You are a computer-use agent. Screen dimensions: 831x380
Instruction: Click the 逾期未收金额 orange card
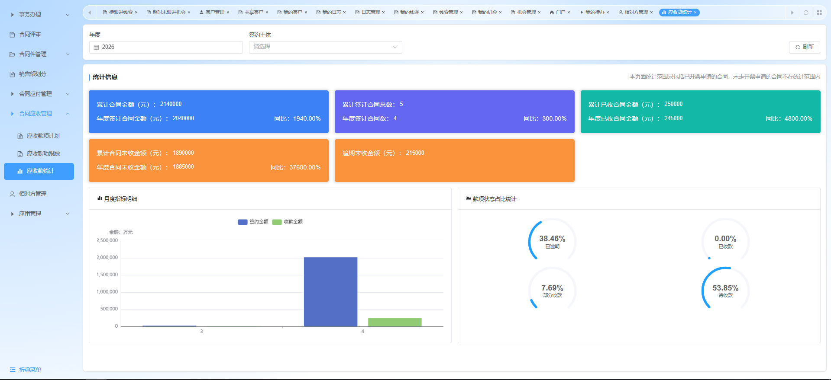pos(455,160)
